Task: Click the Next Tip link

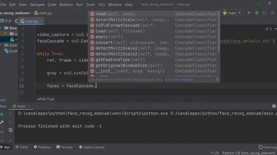Action: (x=187, y=80)
